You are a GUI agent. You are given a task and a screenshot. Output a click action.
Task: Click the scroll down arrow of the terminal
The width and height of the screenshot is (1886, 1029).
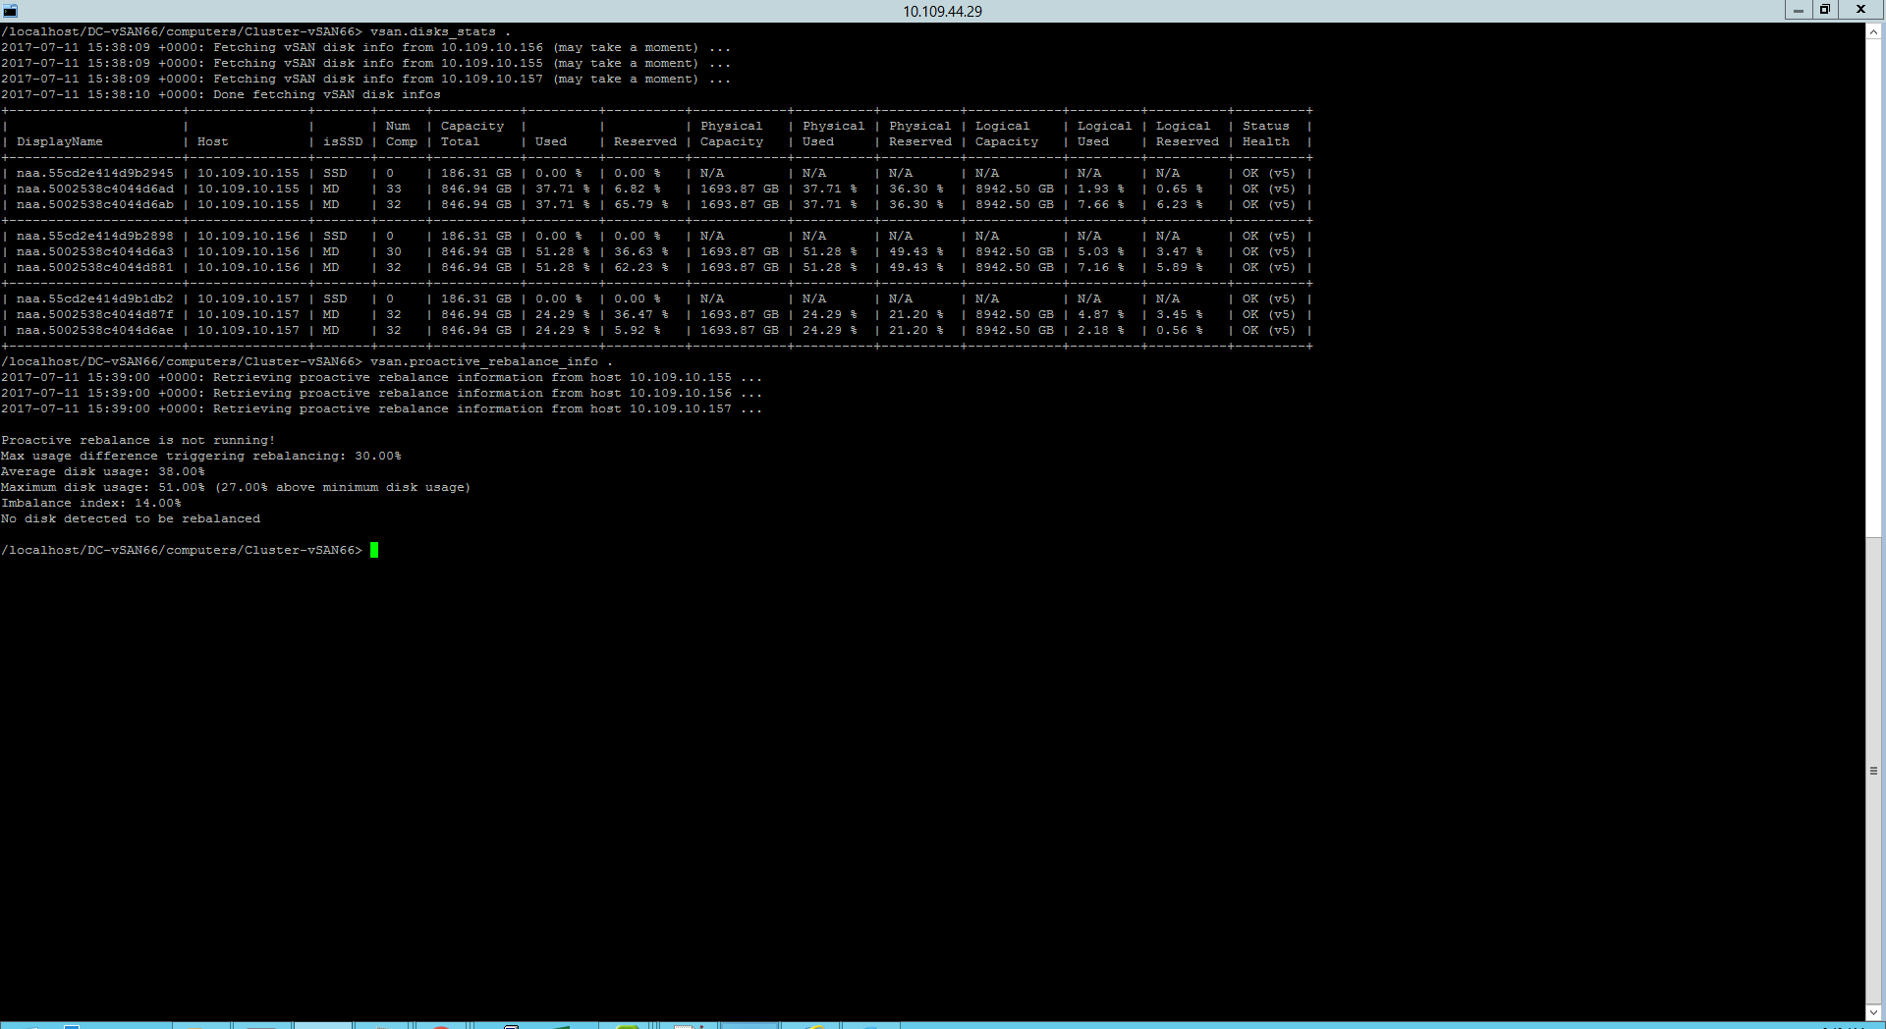coord(1874,1011)
